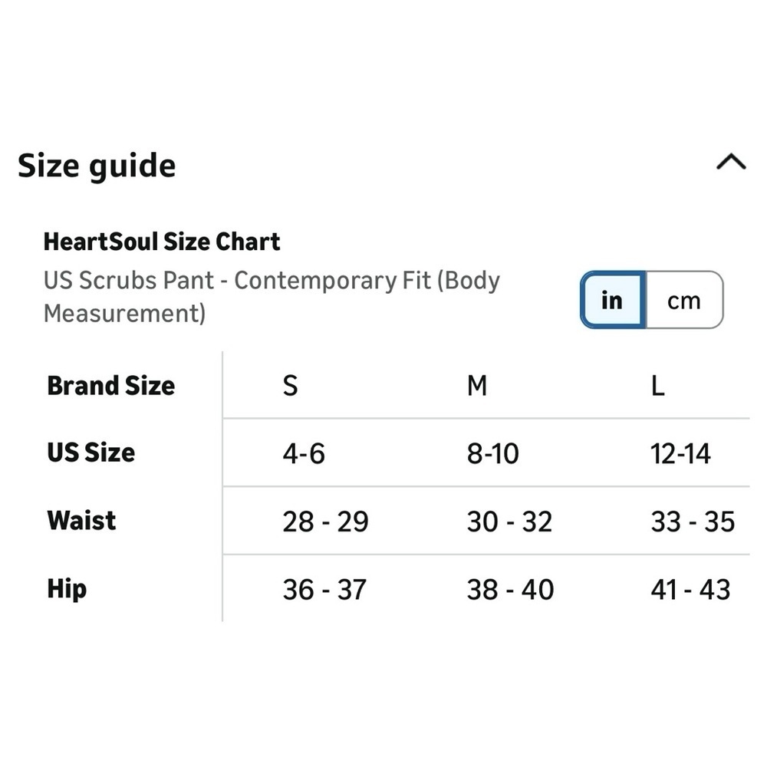Screen dimensions: 767x767
Task: Click hip 41 - 43 measurement
Action: 690,589
